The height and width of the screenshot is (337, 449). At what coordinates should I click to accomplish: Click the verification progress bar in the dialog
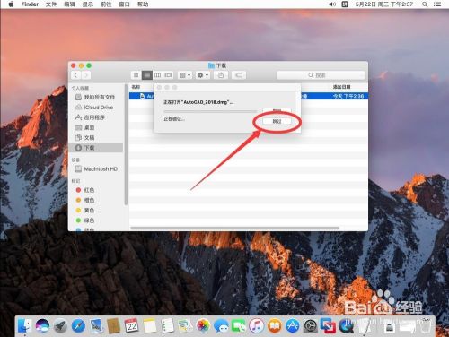[210, 111]
